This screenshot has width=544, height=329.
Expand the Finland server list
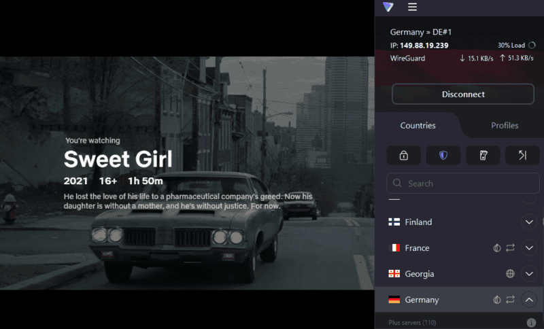[529, 222]
